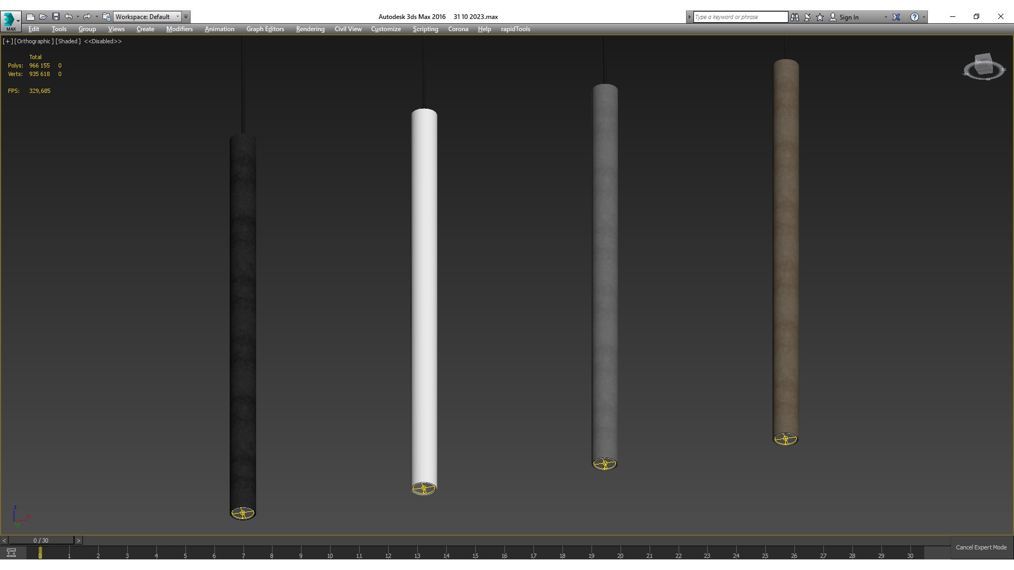Open the Sign In dropdown arrow
Screen dimensions: 1014x570
[886, 17]
